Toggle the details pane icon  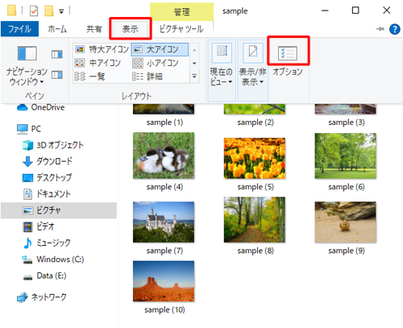(57, 75)
